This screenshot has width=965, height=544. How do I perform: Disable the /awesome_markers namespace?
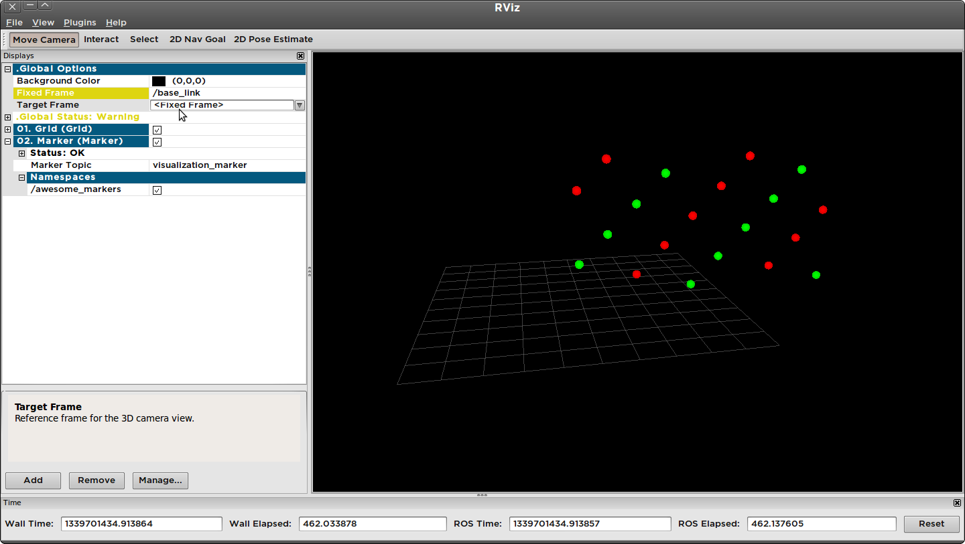[156, 189]
